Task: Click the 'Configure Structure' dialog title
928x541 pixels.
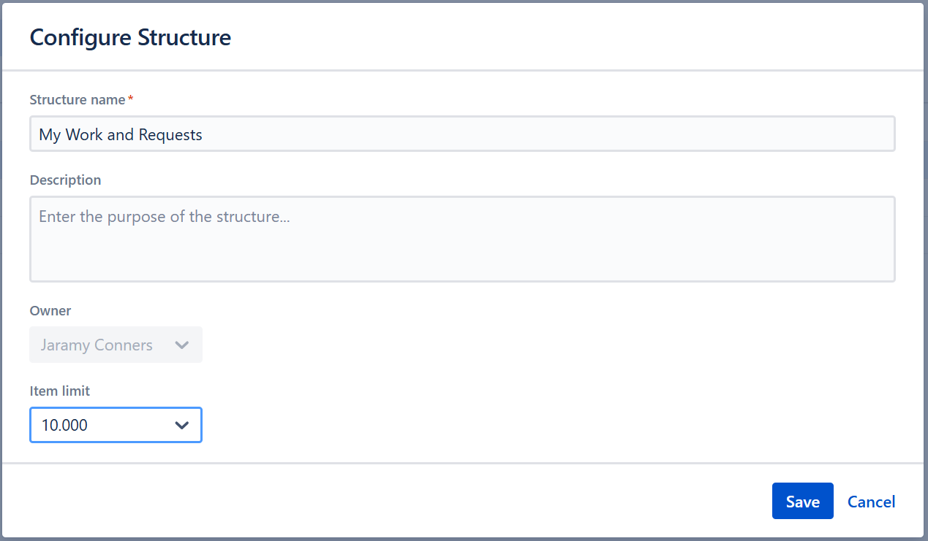Action: tap(130, 37)
